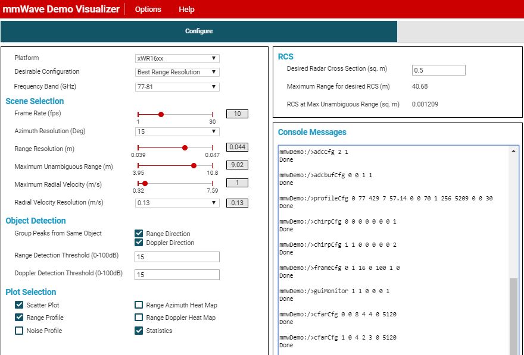Uncheck the Range Direction checkbox

[139, 234]
